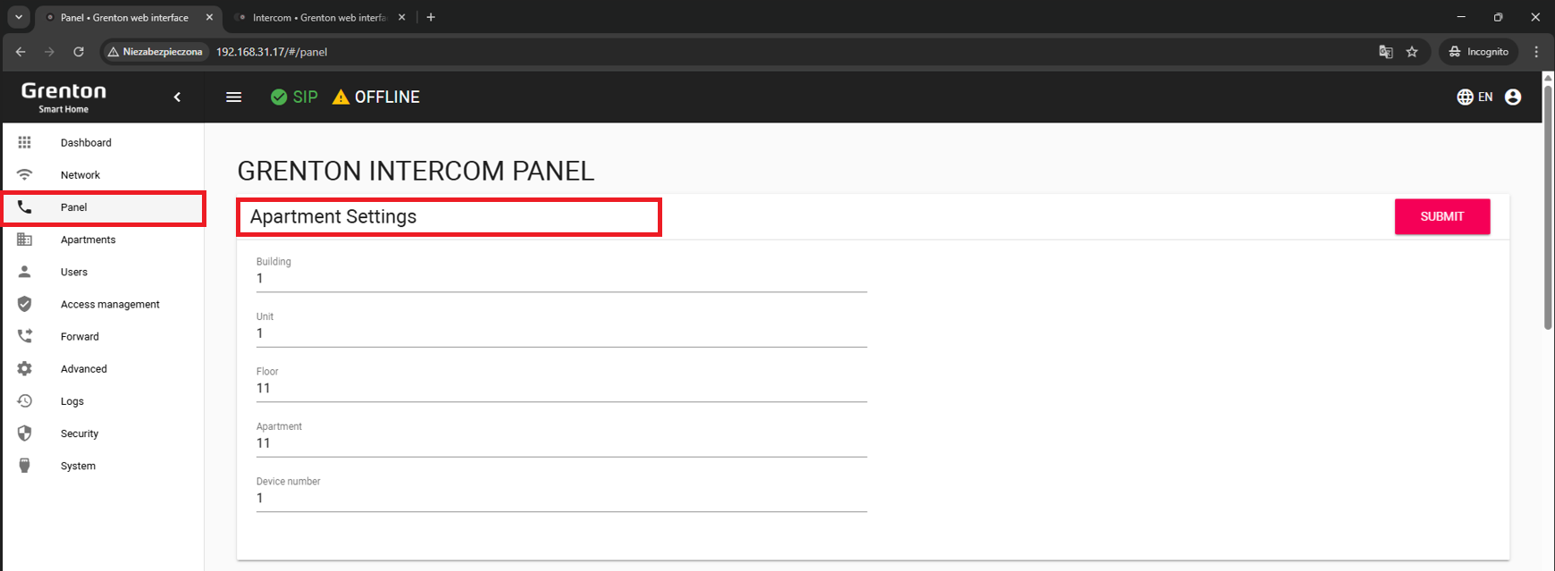Click the Floor input field
The width and height of the screenshot is (1555, 571).
pyautogui.click(x=561, y=389)
